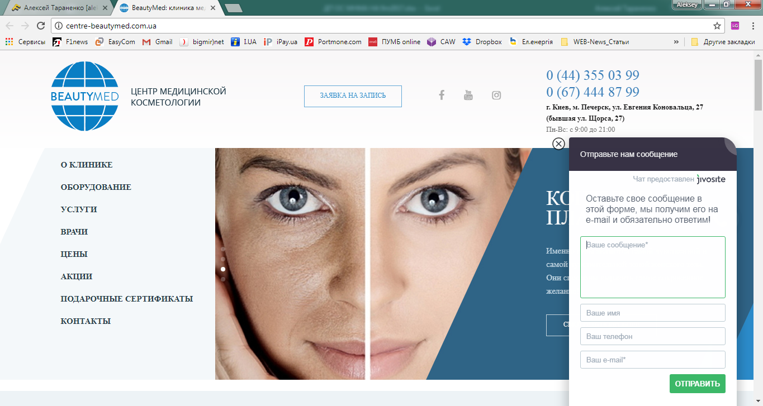Click the green ОТПРАВИТЬ button
The width and height of the screenshot is (763, 406).
(698, 384)
